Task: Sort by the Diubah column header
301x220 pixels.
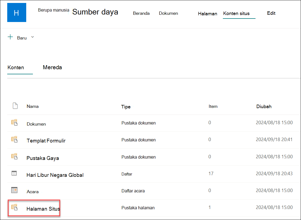Action: 264,107
